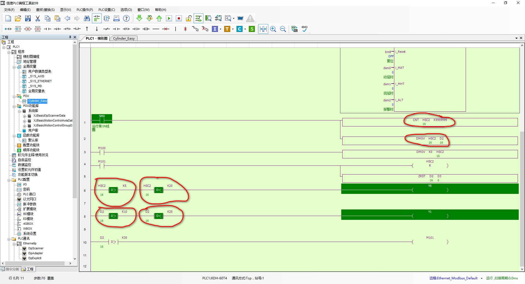Click the green Run PLC play icon

pos(169,18)
